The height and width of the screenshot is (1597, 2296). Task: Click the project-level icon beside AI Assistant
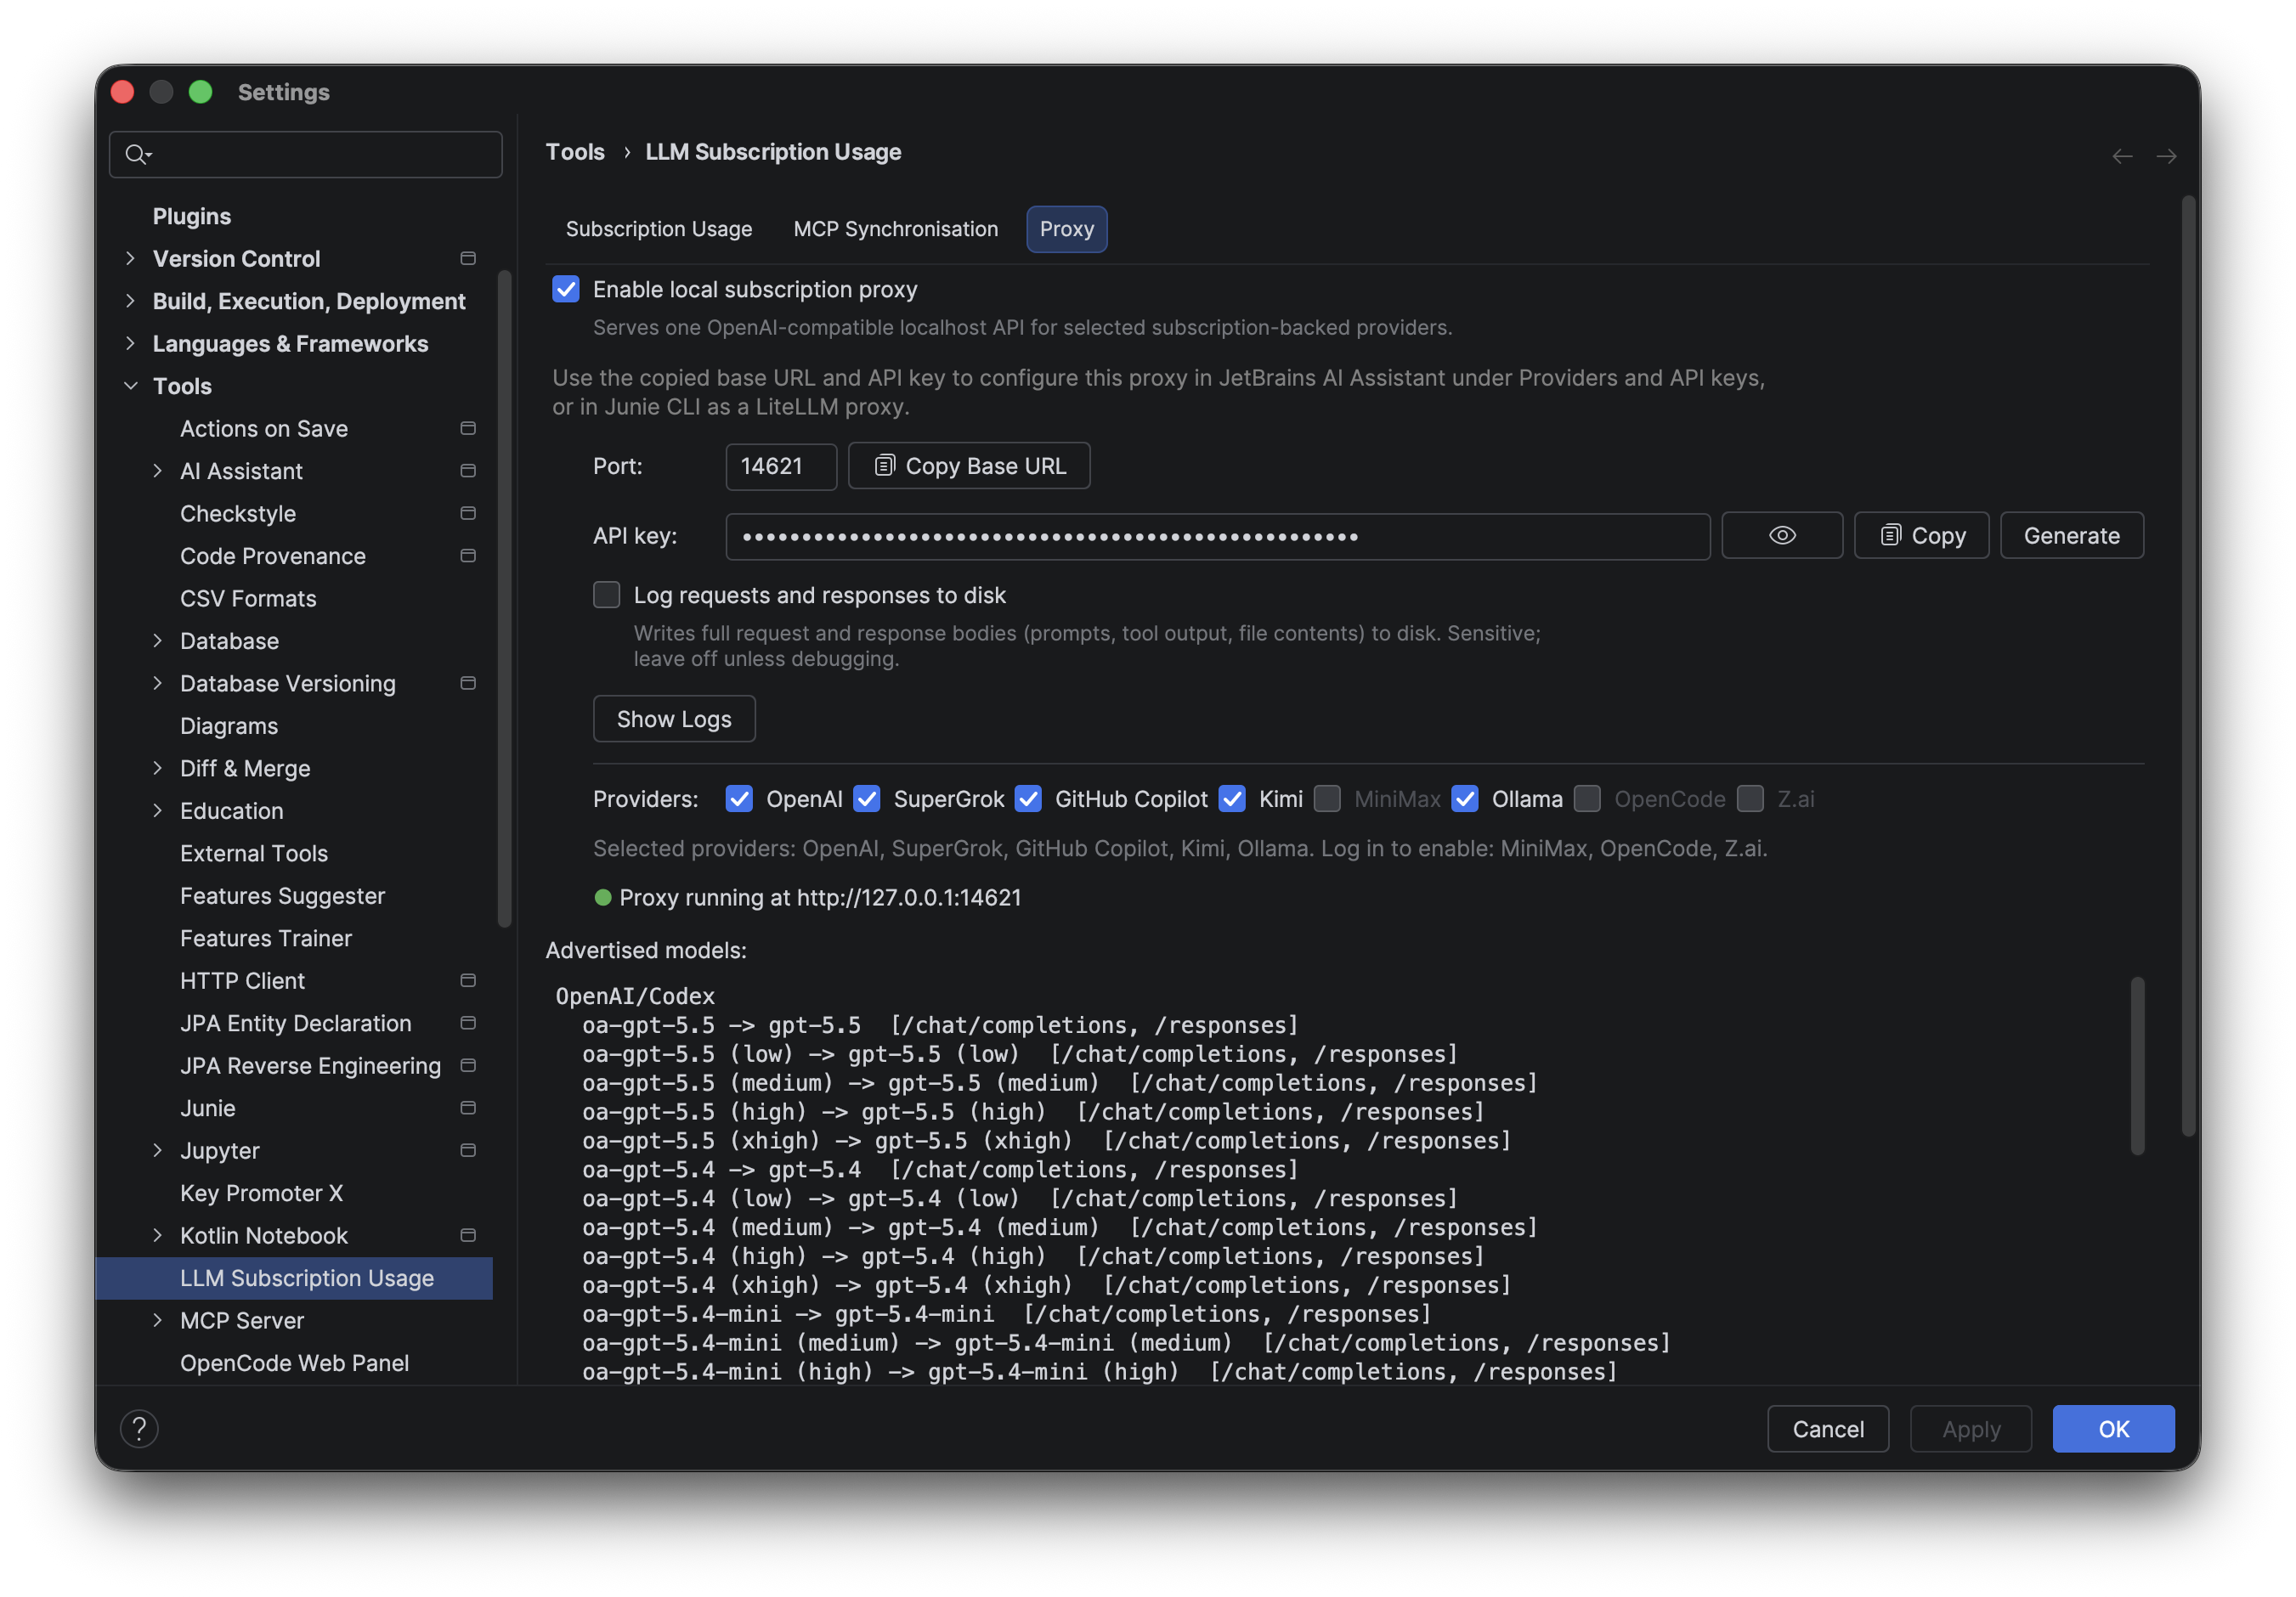pyautogui.click(x=467, y=471)
